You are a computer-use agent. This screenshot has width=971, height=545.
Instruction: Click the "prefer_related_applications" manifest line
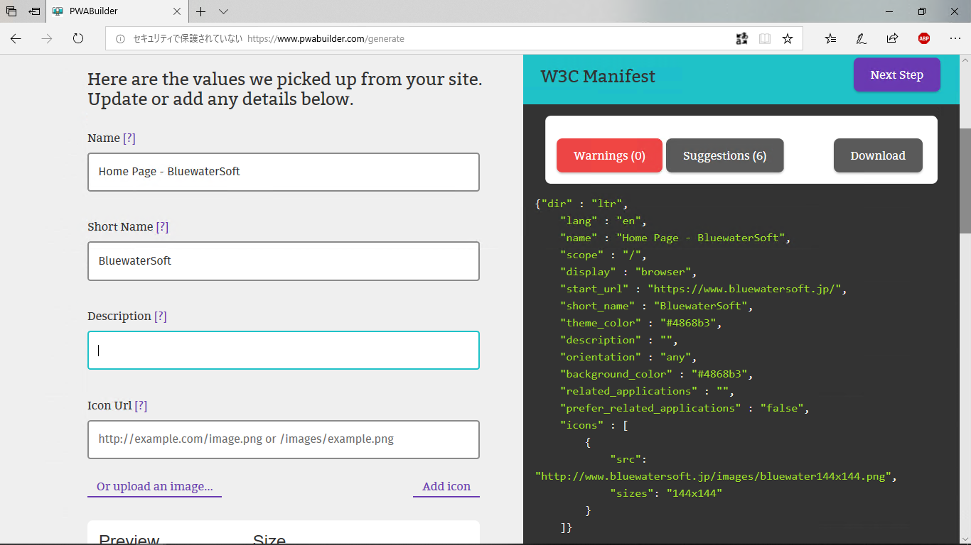click(685, 408)
